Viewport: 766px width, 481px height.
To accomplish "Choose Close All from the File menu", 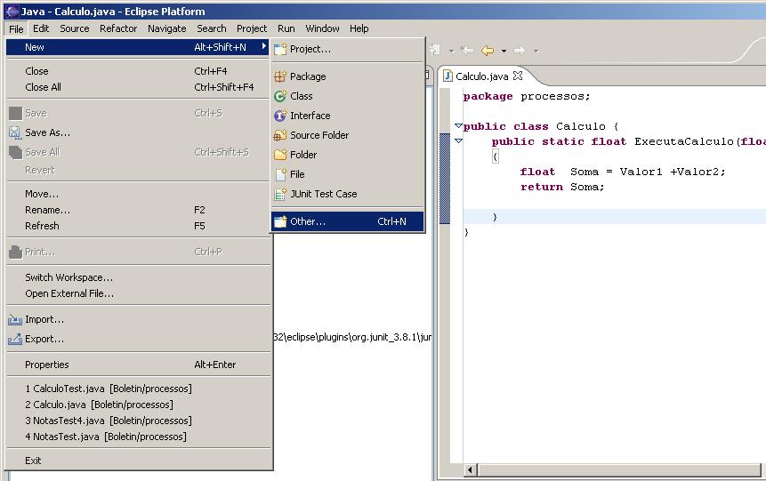I will (x=139, y=87).
